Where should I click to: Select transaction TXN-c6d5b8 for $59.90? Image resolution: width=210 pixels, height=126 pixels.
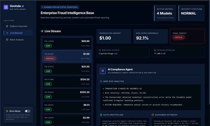67,43
